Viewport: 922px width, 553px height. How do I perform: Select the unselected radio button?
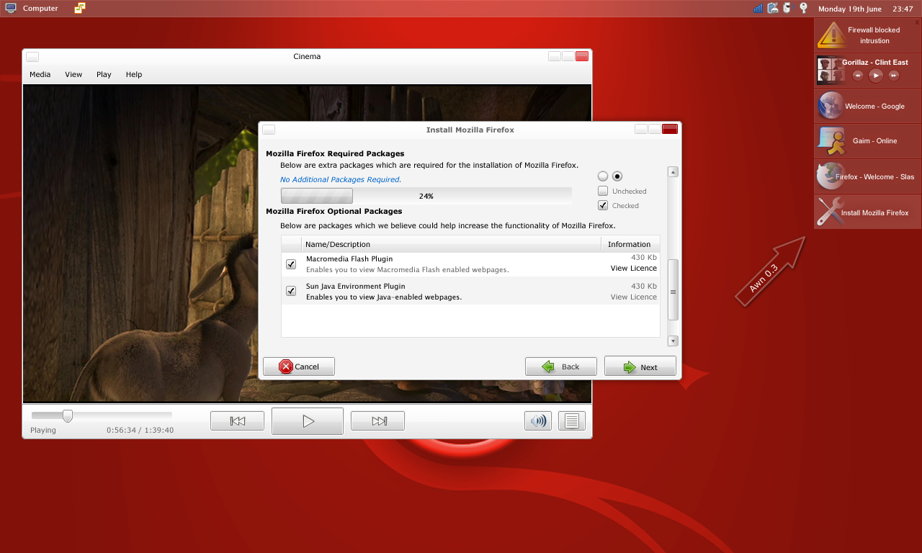tap(603, 176)
